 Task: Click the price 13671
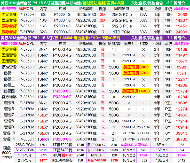[x=181, y=61]
